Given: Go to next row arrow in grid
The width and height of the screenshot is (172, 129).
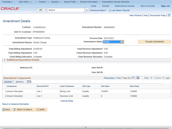Looking at the screenshot, I should 163,78.
